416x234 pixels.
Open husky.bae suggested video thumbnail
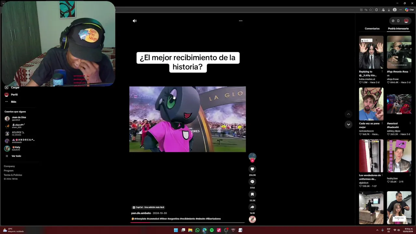pyautogui.click(x=399, y=156)
